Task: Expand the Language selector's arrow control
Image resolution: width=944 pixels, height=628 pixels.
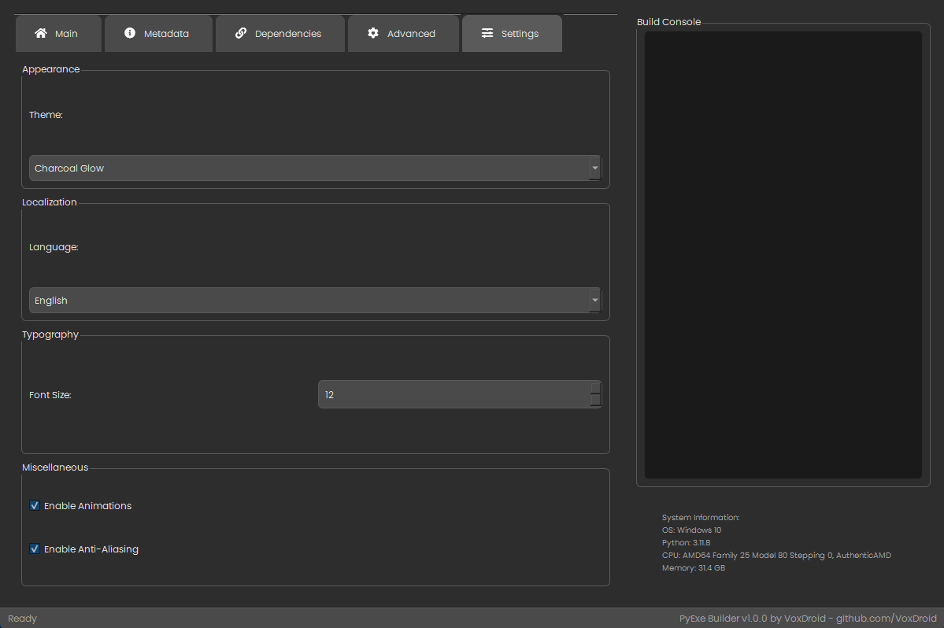Action: coord(595,300)
